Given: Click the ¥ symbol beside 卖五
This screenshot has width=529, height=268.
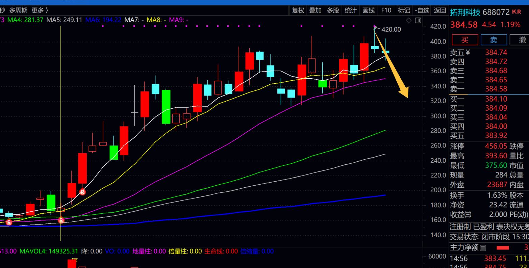Looking at the screenshot, I should [468, 52].
